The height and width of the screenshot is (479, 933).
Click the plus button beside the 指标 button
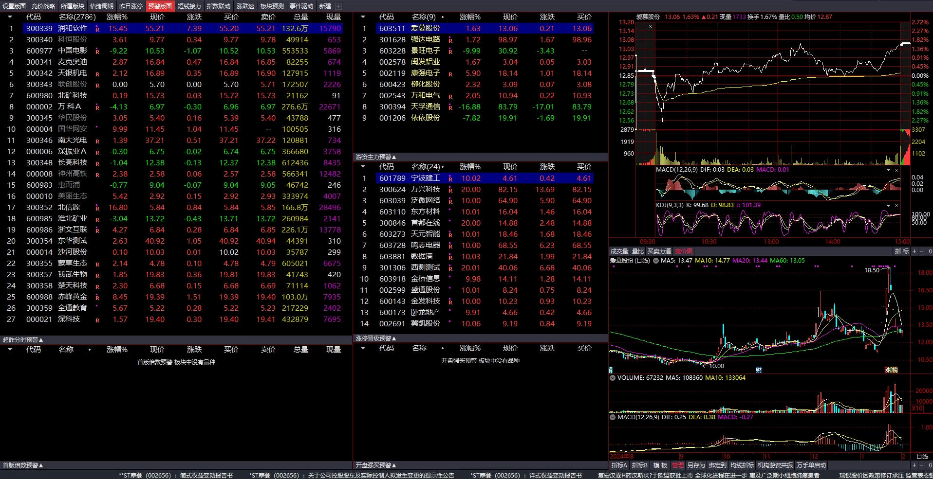[914, 251]
